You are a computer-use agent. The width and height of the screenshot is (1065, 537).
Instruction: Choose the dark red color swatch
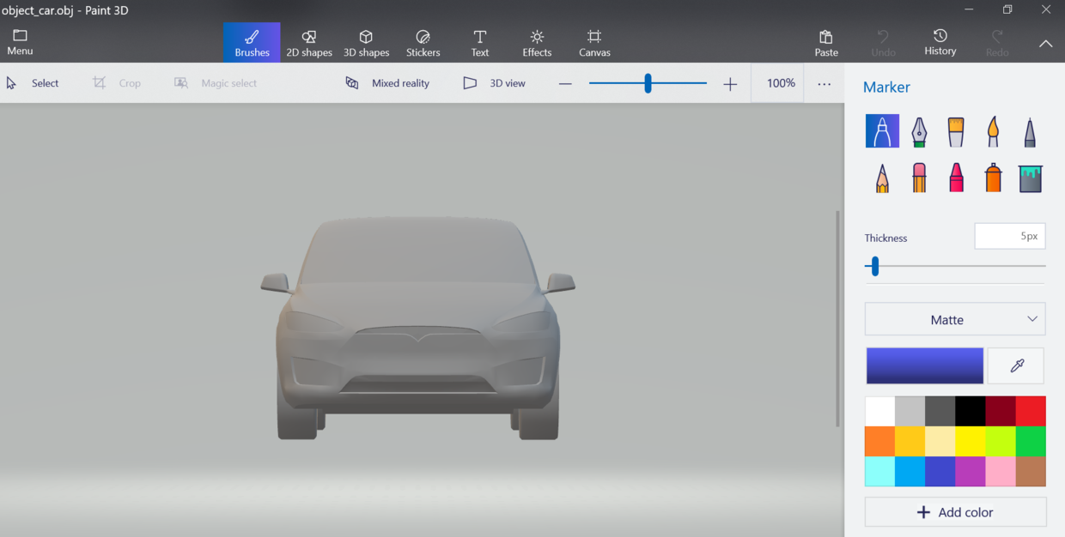coord(1001,411)
